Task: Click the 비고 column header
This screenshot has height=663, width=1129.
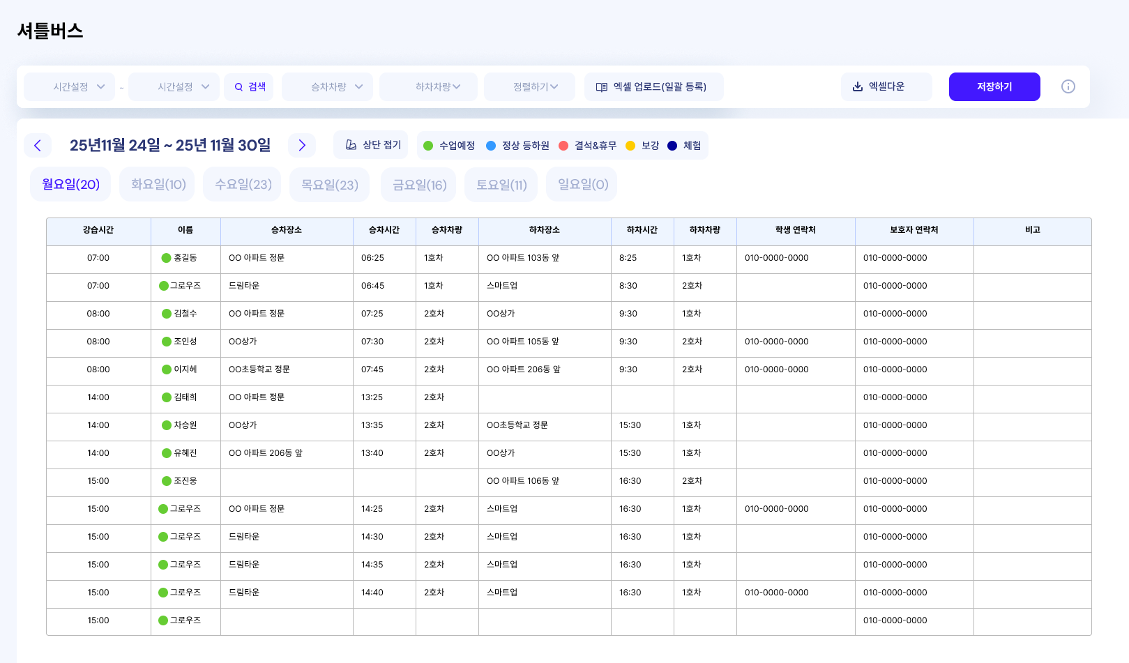Action: point(1033,230)
